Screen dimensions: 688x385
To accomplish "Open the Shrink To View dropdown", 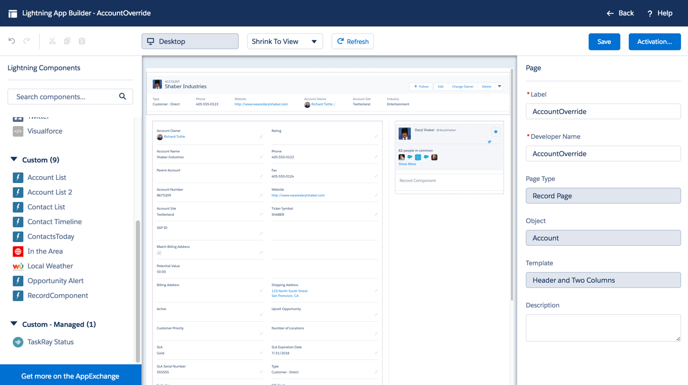I will [285, 42].
